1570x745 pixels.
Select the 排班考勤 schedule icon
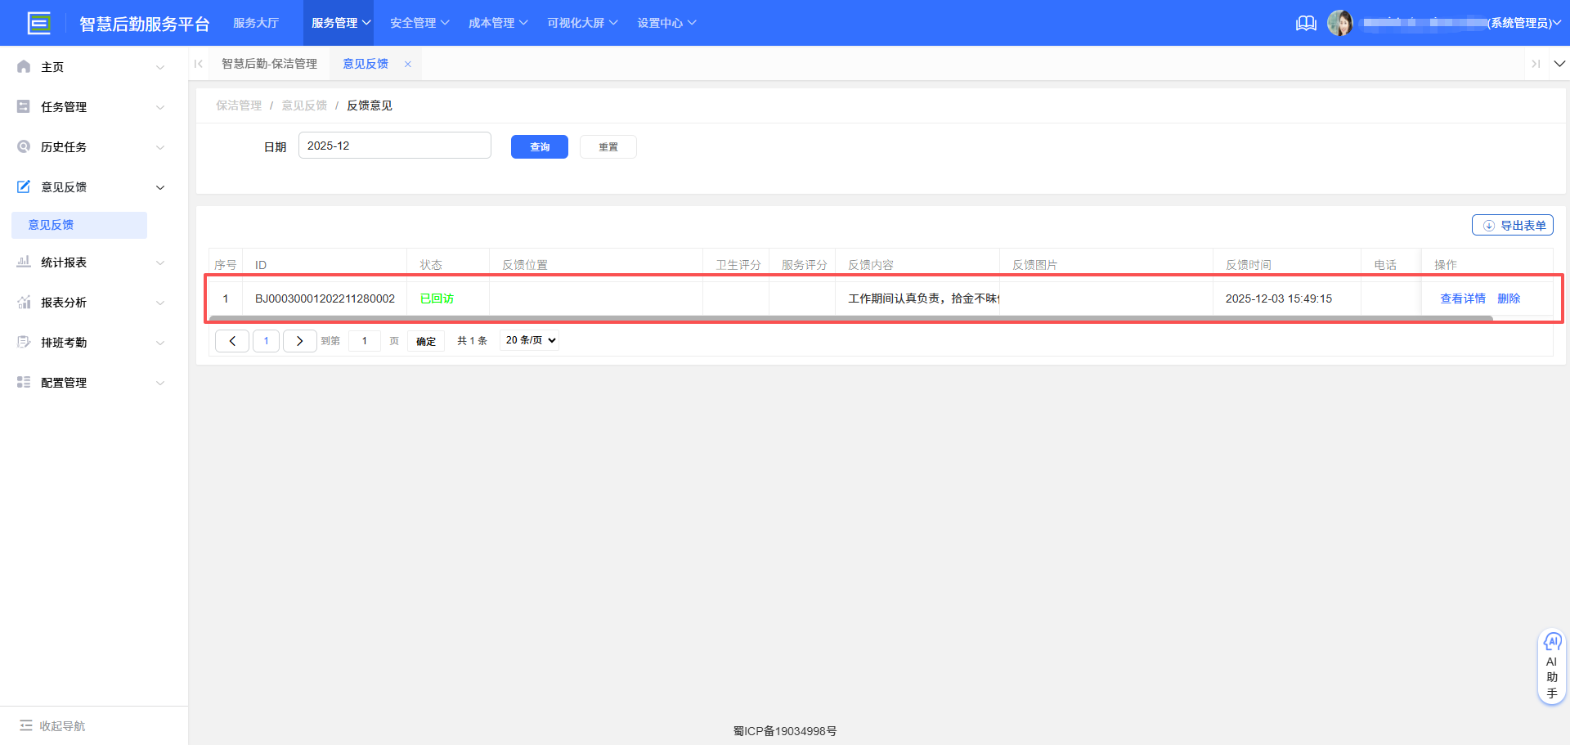23,342
